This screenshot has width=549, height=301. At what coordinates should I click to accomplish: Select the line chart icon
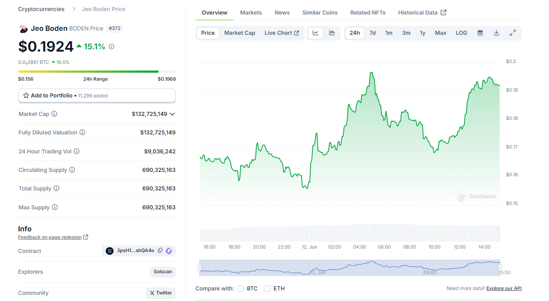(x=315, y=33)
